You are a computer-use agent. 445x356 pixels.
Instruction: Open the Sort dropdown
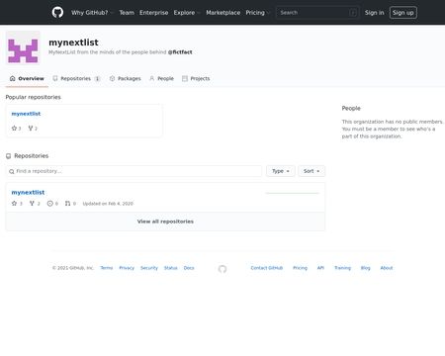(311, 171)
